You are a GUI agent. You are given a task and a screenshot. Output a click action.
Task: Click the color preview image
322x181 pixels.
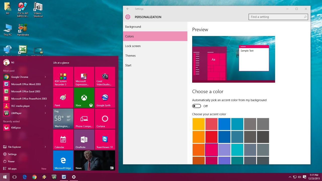pyautogui.click(x=233, y=59)
